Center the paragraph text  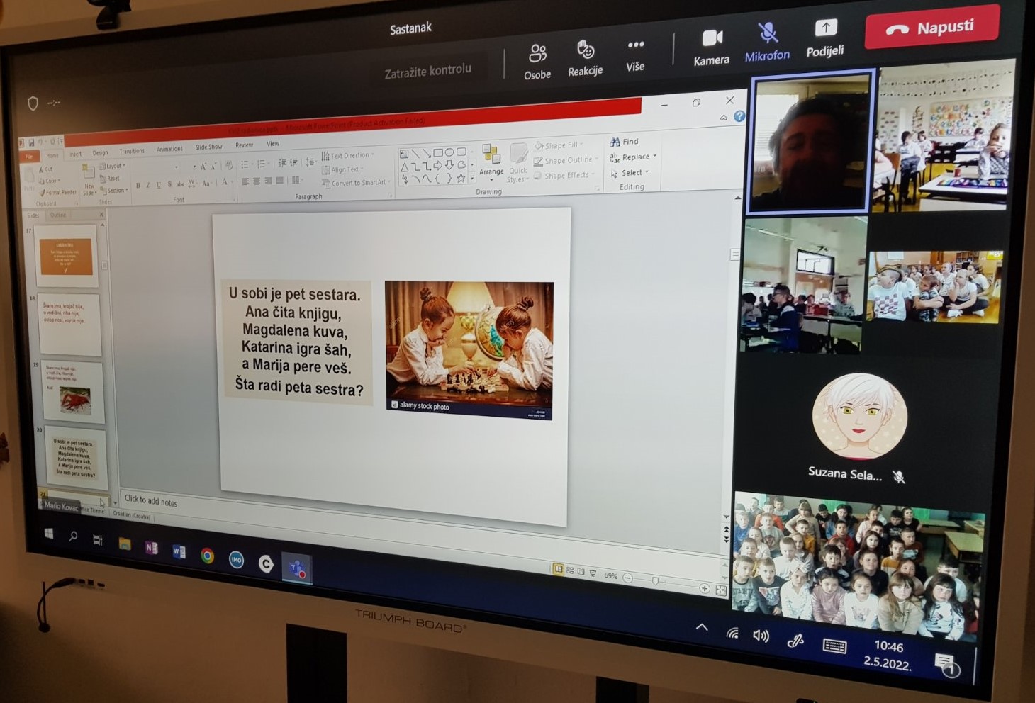click(x=257, y=181)
